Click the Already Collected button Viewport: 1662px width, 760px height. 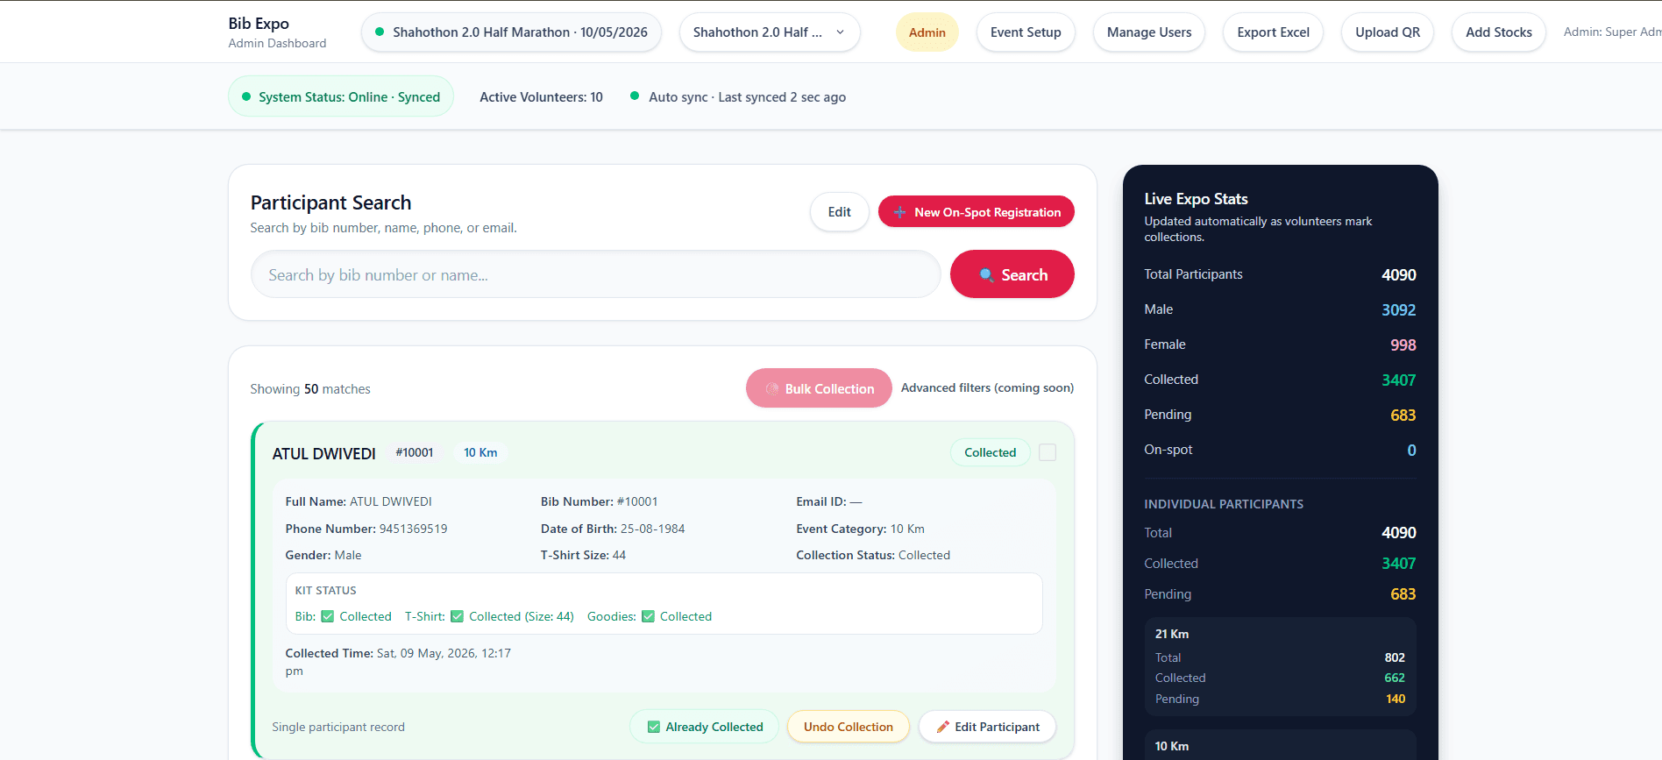tap(704, 727)
